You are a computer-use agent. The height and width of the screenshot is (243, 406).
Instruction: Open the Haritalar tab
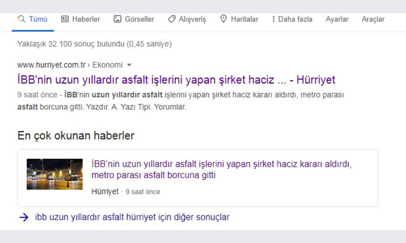239,19
